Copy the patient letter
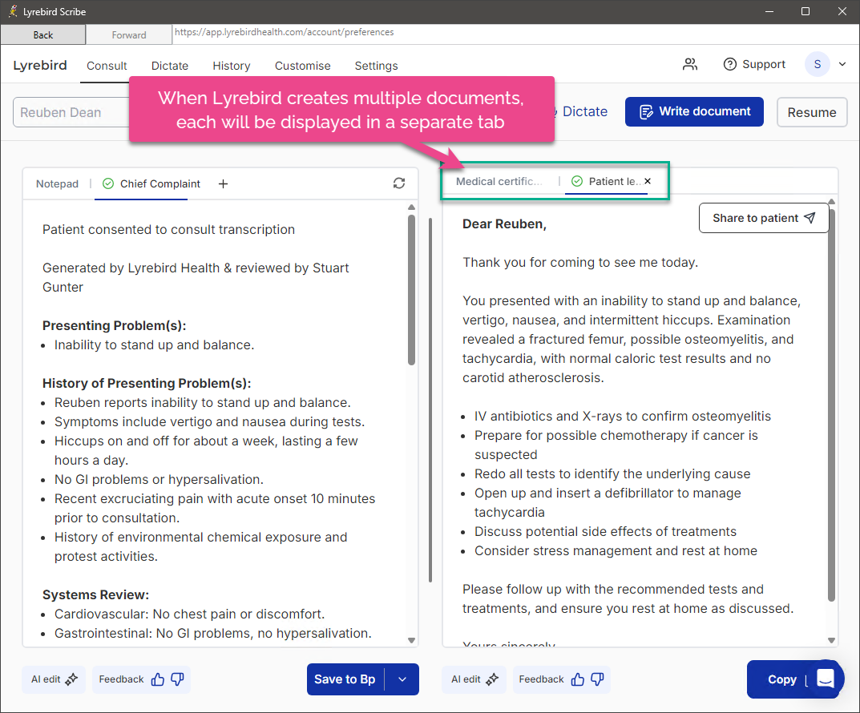The height and width of the screenshot is (713, 860). point(782,679)
